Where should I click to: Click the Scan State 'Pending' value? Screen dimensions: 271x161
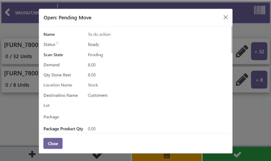95,55
